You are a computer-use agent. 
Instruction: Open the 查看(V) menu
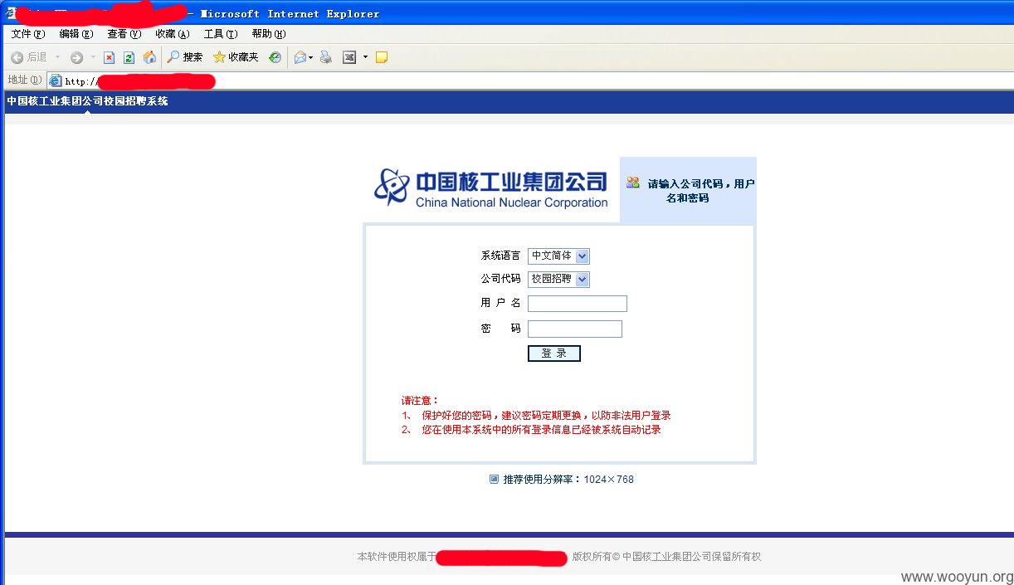click(x=124, y=34)
